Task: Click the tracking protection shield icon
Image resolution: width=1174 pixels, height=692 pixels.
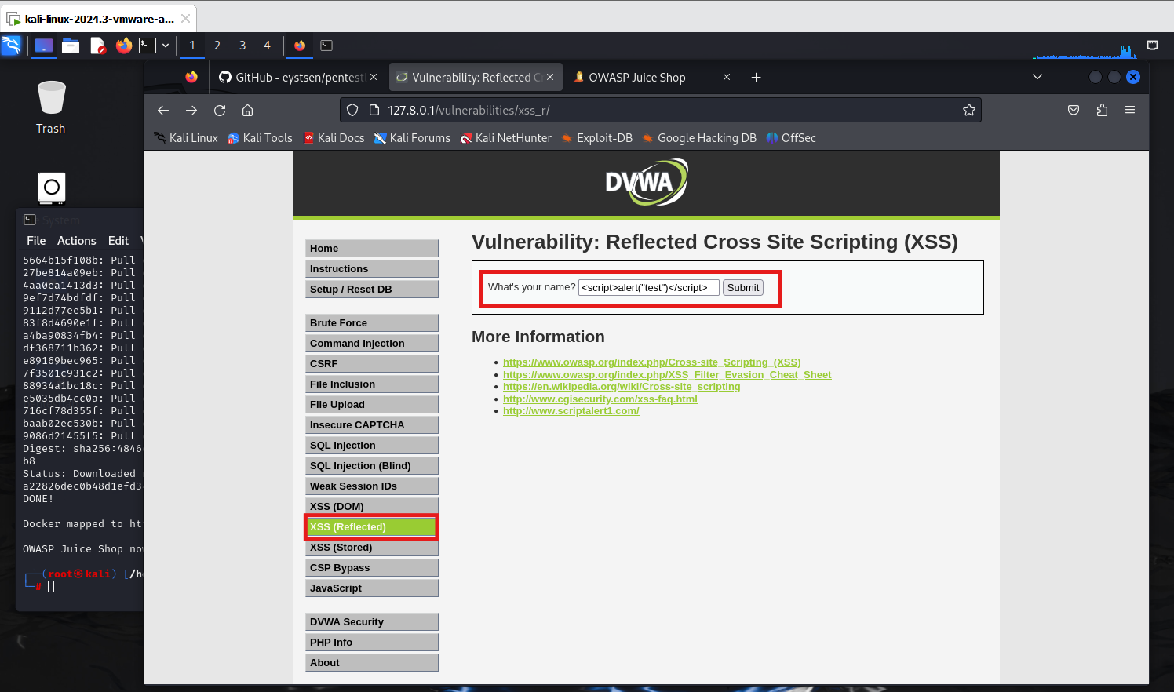Action: click(352, 110)
